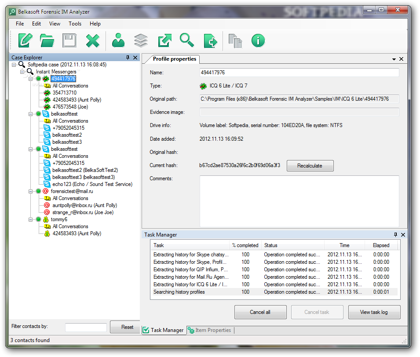The height and width of the screenshot is (357, 420).
Task: Sort by the Status column header
Action: [x=292, y=245]
